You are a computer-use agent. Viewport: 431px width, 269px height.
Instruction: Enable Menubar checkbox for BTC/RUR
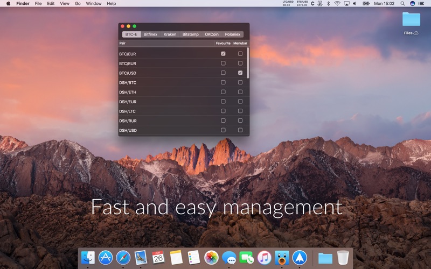point(240,63)
